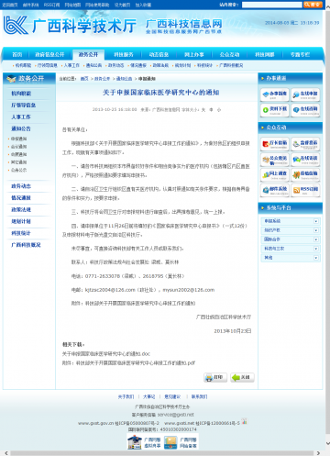330x456 pixels.
Task: Expand the 其他 dropdown
Action: (316, 258)
